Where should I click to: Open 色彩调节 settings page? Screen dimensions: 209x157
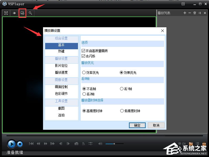(x=61, y=94)
